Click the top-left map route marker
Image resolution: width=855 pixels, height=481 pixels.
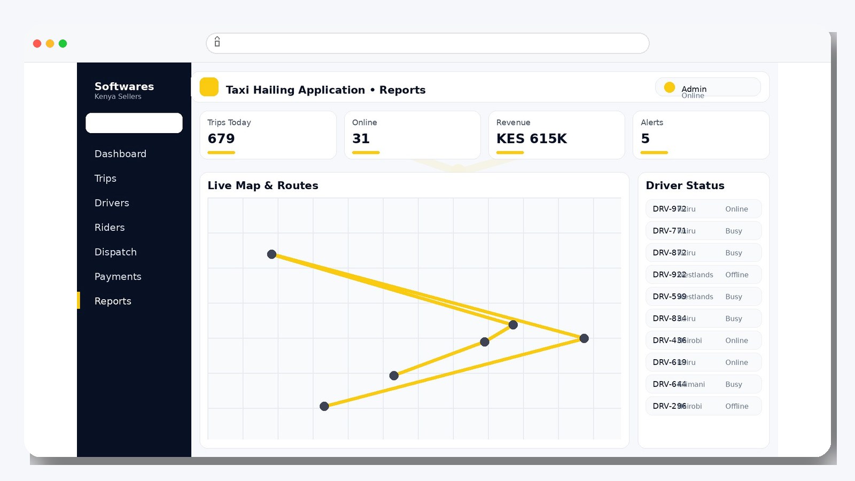(271, 254)
